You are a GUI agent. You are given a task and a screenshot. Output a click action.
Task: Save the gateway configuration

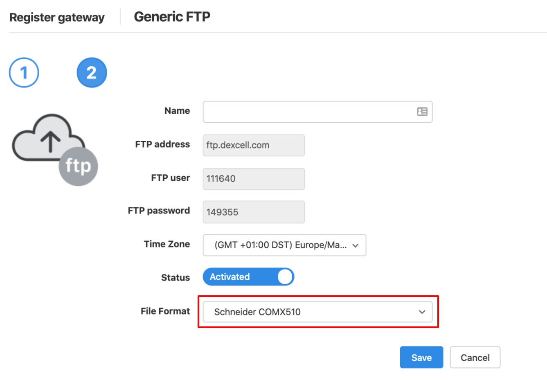pyautogui.click(x=421, y=358)
